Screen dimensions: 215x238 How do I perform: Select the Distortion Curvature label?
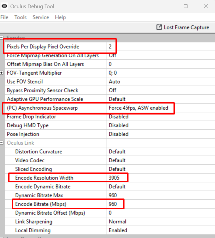coord(38,152)
